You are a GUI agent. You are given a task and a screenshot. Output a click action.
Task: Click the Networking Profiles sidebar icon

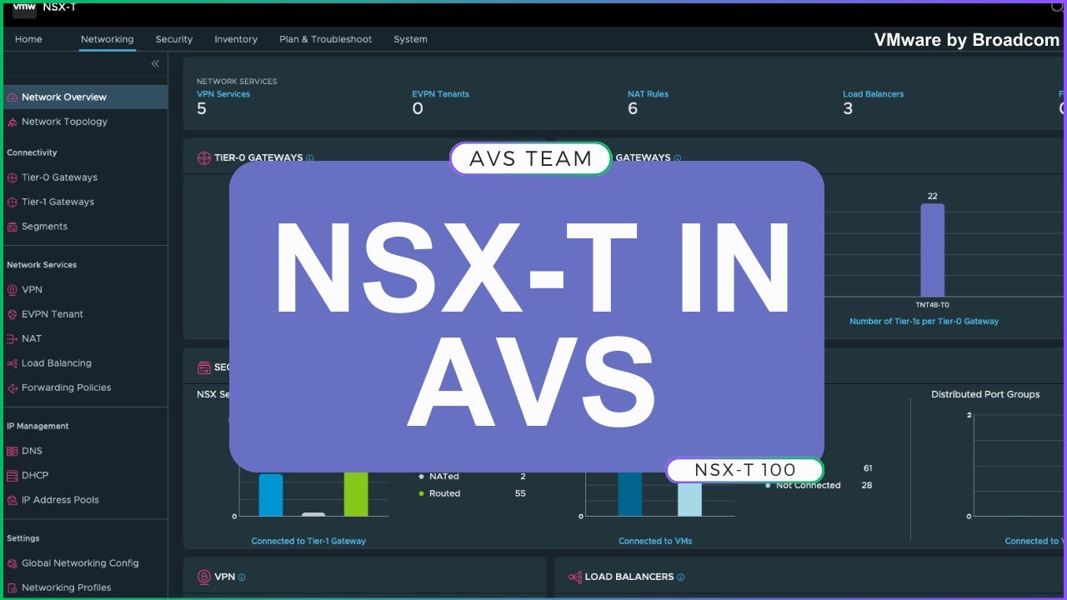[13, 587]
